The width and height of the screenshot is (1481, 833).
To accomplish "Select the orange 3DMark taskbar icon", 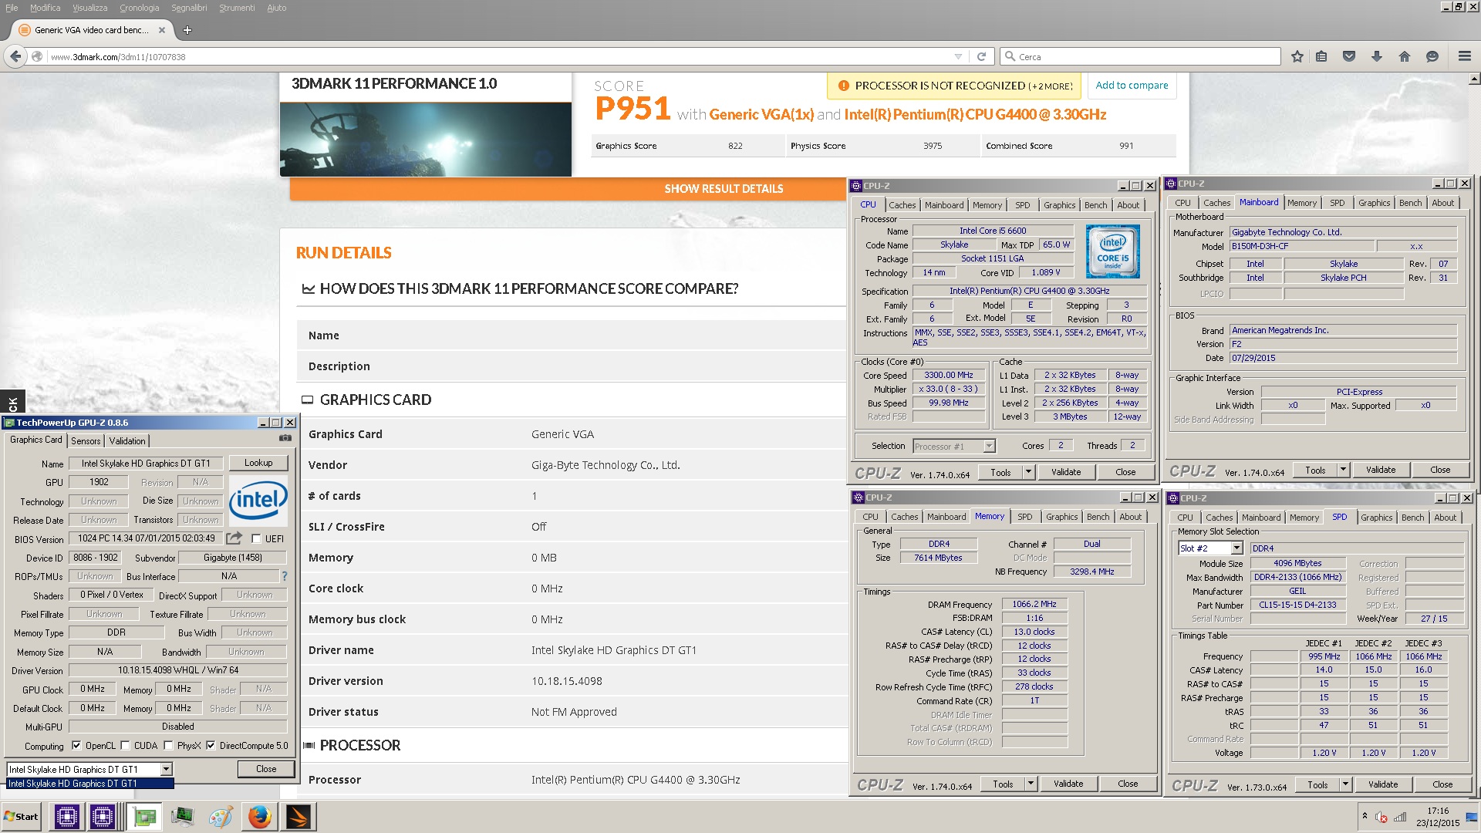I will pos(299,817).
